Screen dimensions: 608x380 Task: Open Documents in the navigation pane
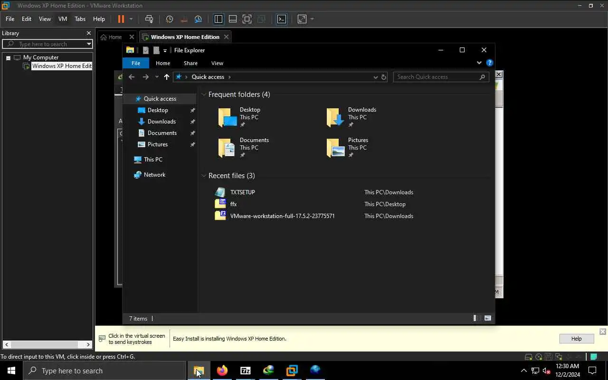click(x=161, y=133)
